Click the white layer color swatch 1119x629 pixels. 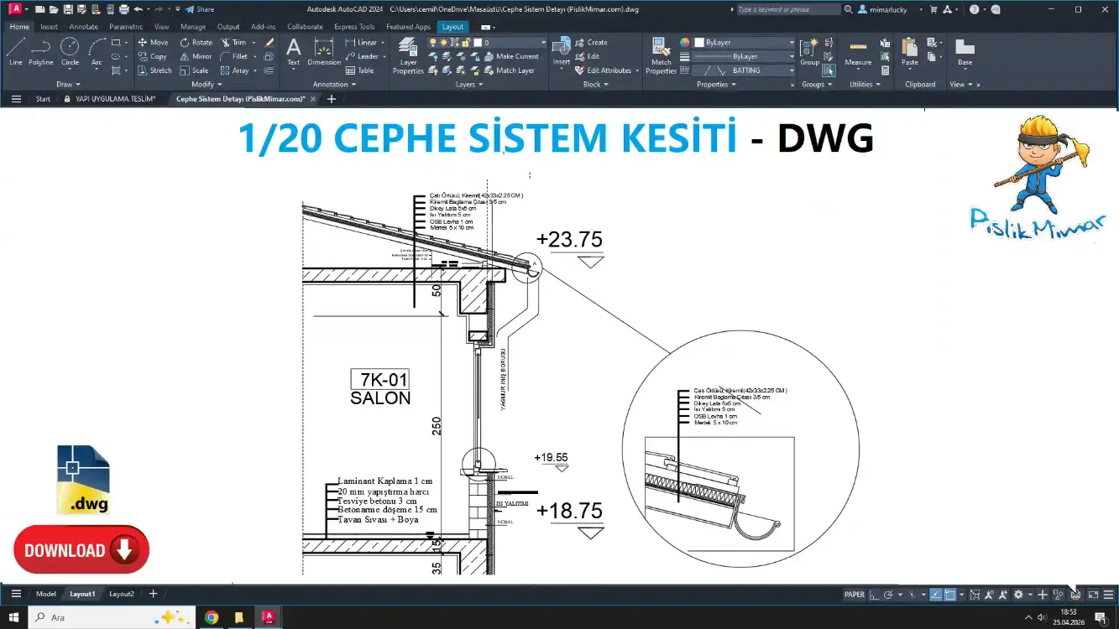tap(478, 42)
